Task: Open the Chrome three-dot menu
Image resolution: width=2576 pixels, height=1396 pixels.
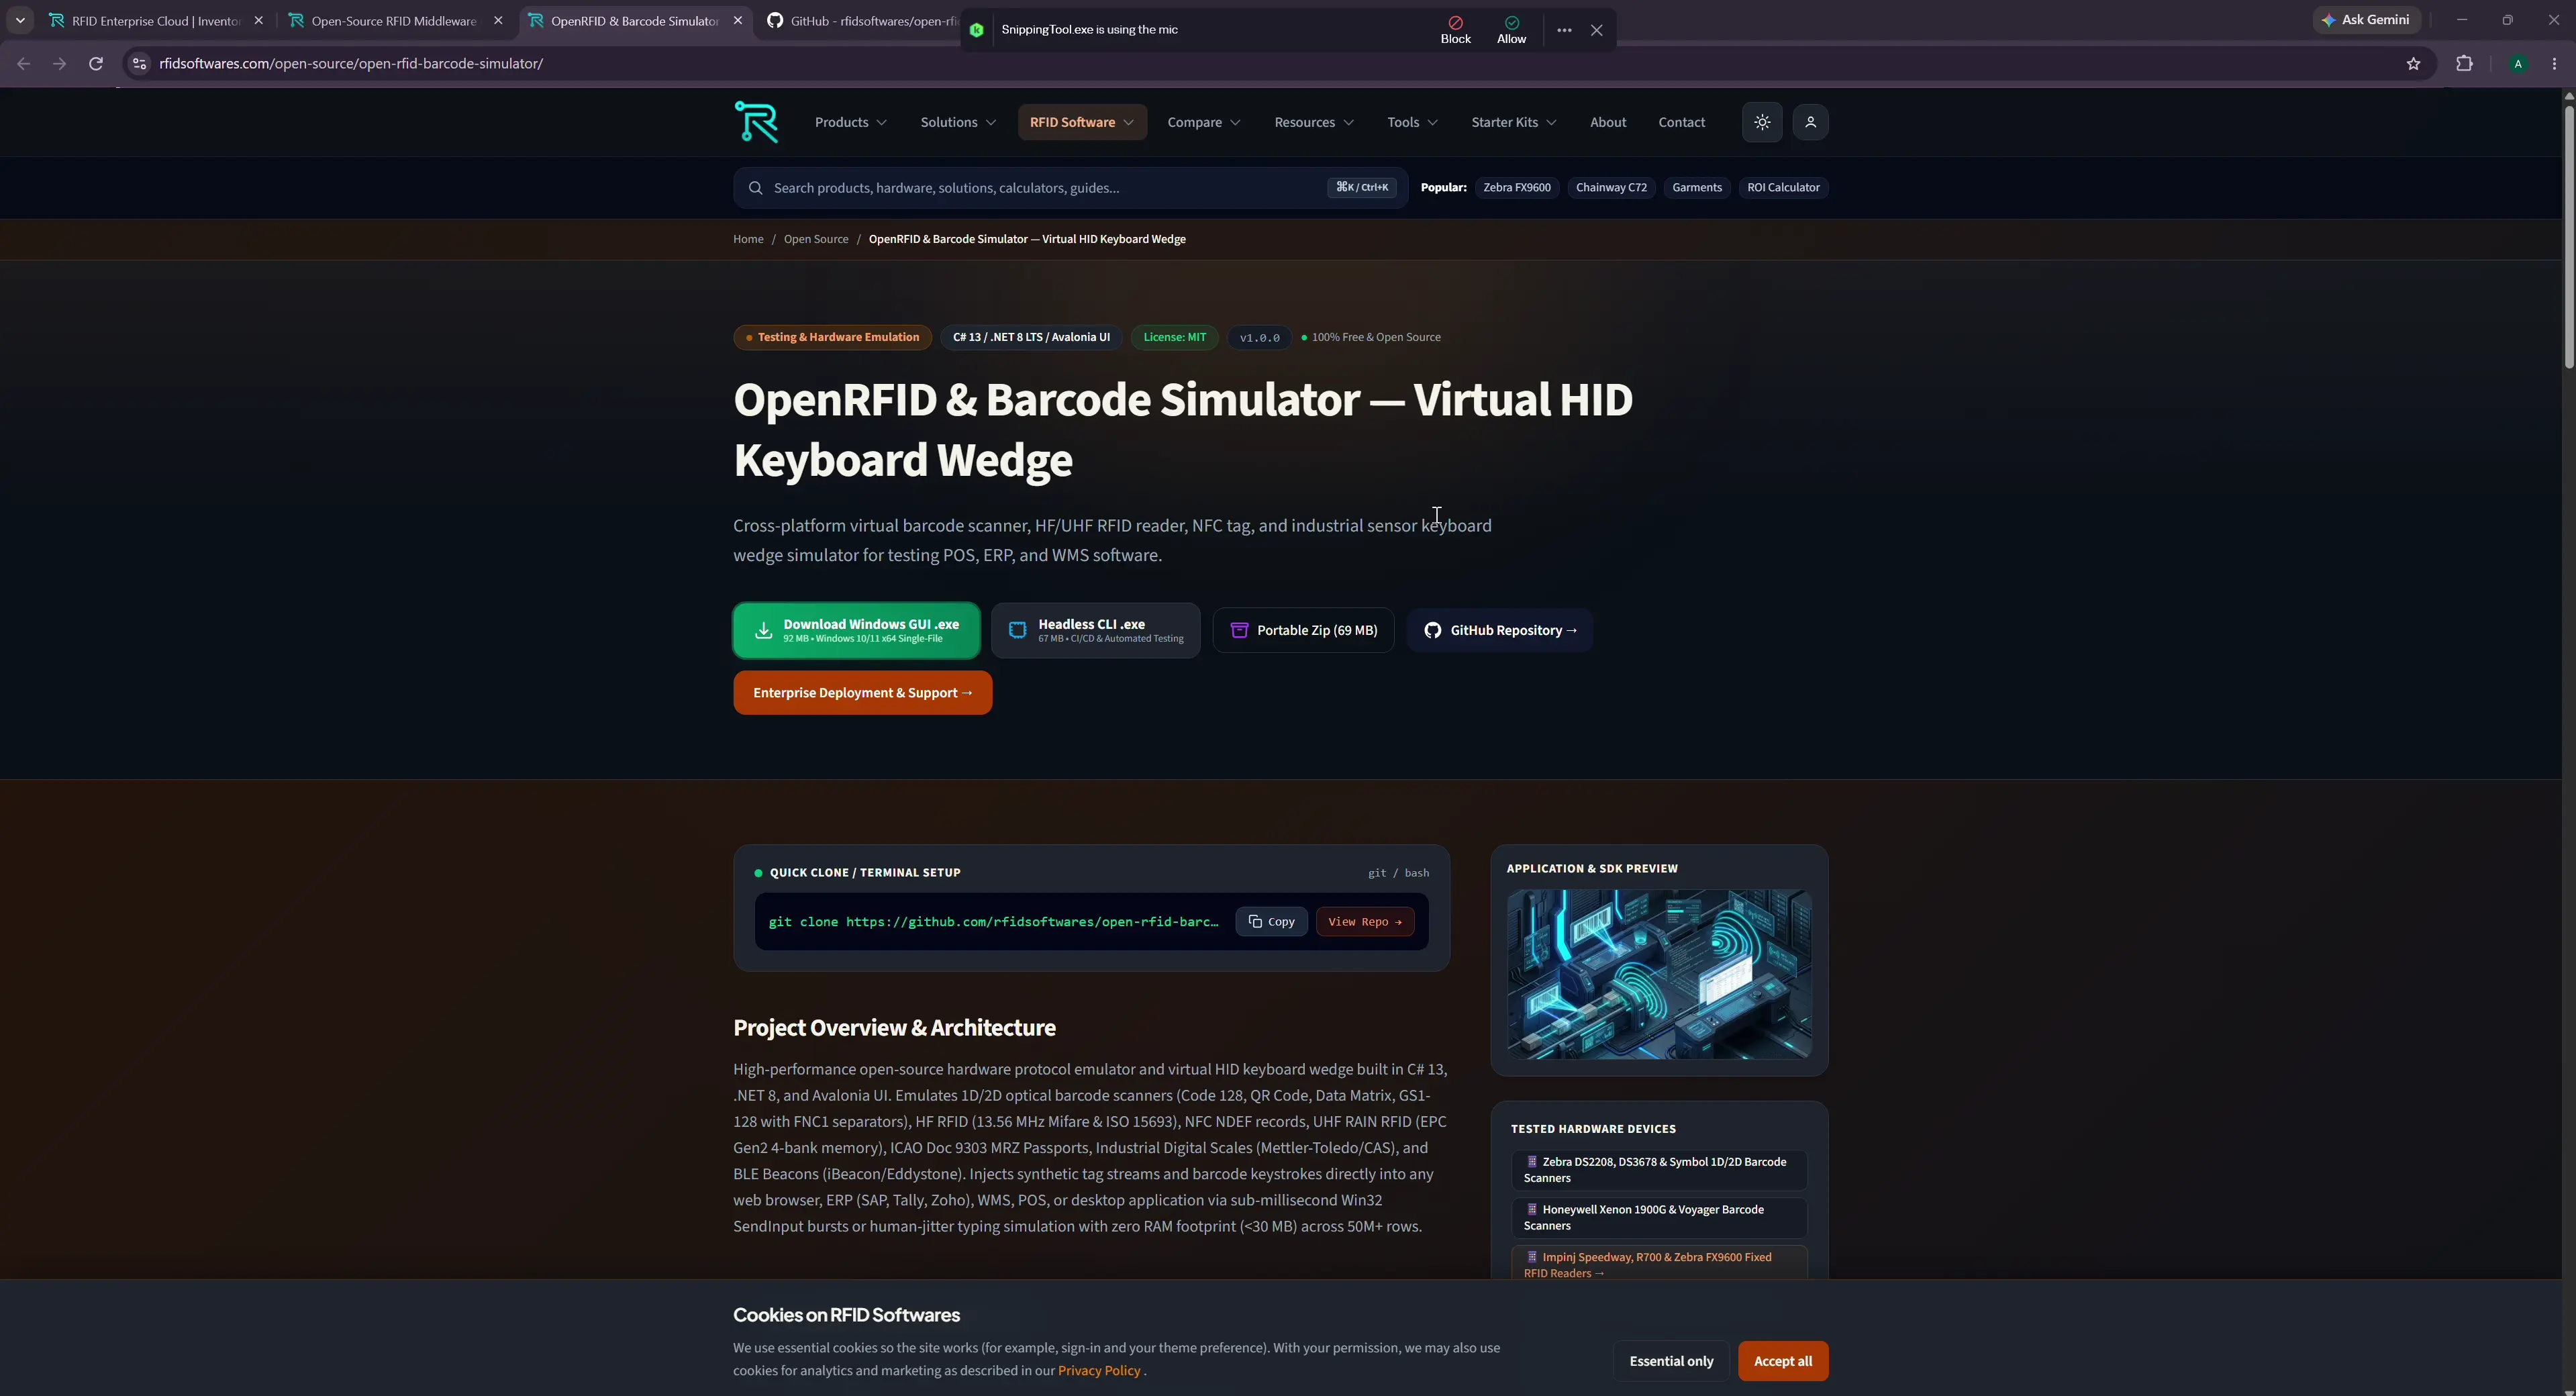Action: point(2555,63)
